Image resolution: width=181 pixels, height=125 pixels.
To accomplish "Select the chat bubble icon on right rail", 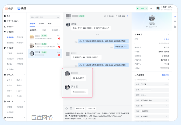I will point(175,22).
